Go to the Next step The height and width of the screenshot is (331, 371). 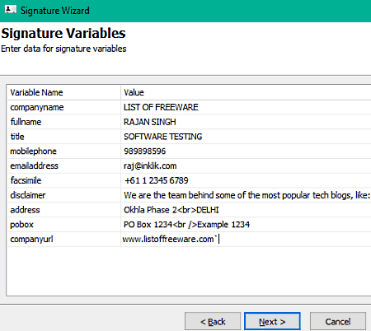tap(272, 321)
